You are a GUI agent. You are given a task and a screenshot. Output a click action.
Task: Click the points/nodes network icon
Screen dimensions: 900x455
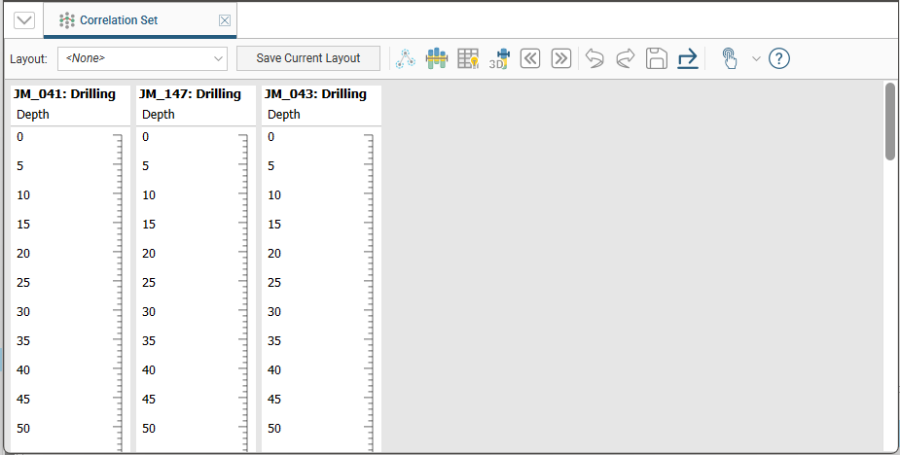point(405,58)
